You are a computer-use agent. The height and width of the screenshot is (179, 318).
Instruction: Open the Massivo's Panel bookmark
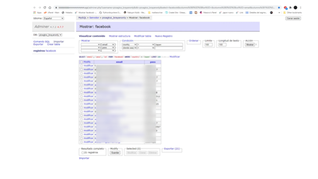click(x=208, y=12)
